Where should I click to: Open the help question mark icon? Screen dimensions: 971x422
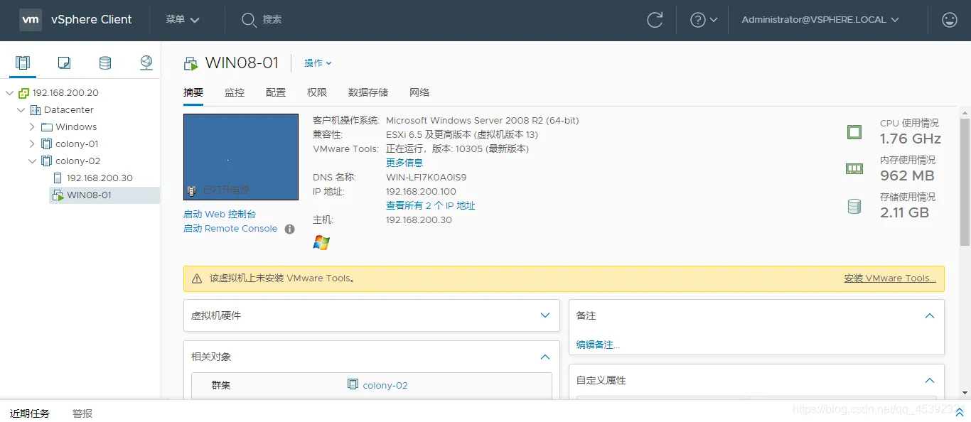pos(698,20)
